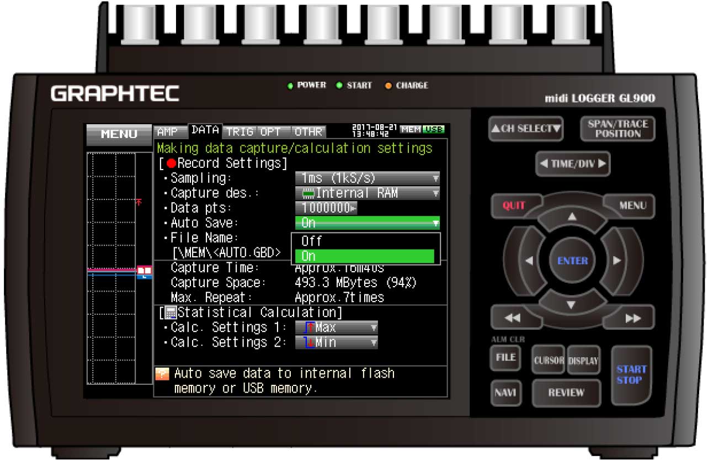Click the NAVI key
This screenshot has width=708, height=460.
point(505,393)
